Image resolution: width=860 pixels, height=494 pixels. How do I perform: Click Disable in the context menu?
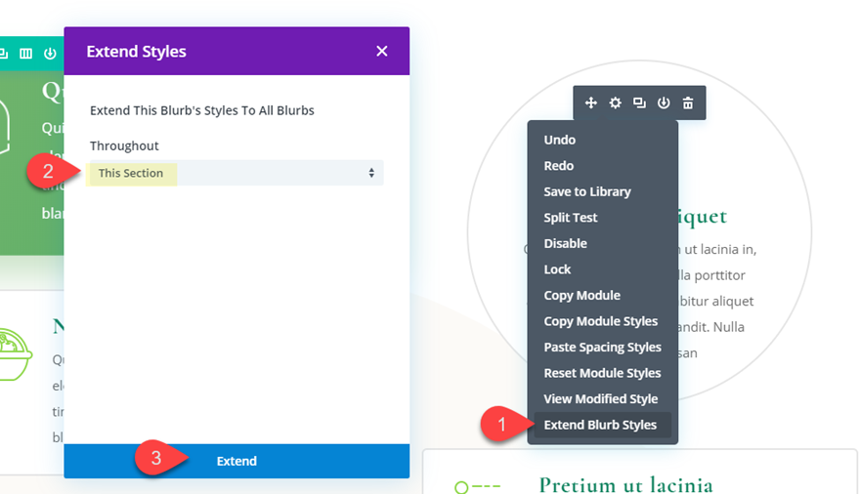[x=566, y=243]
